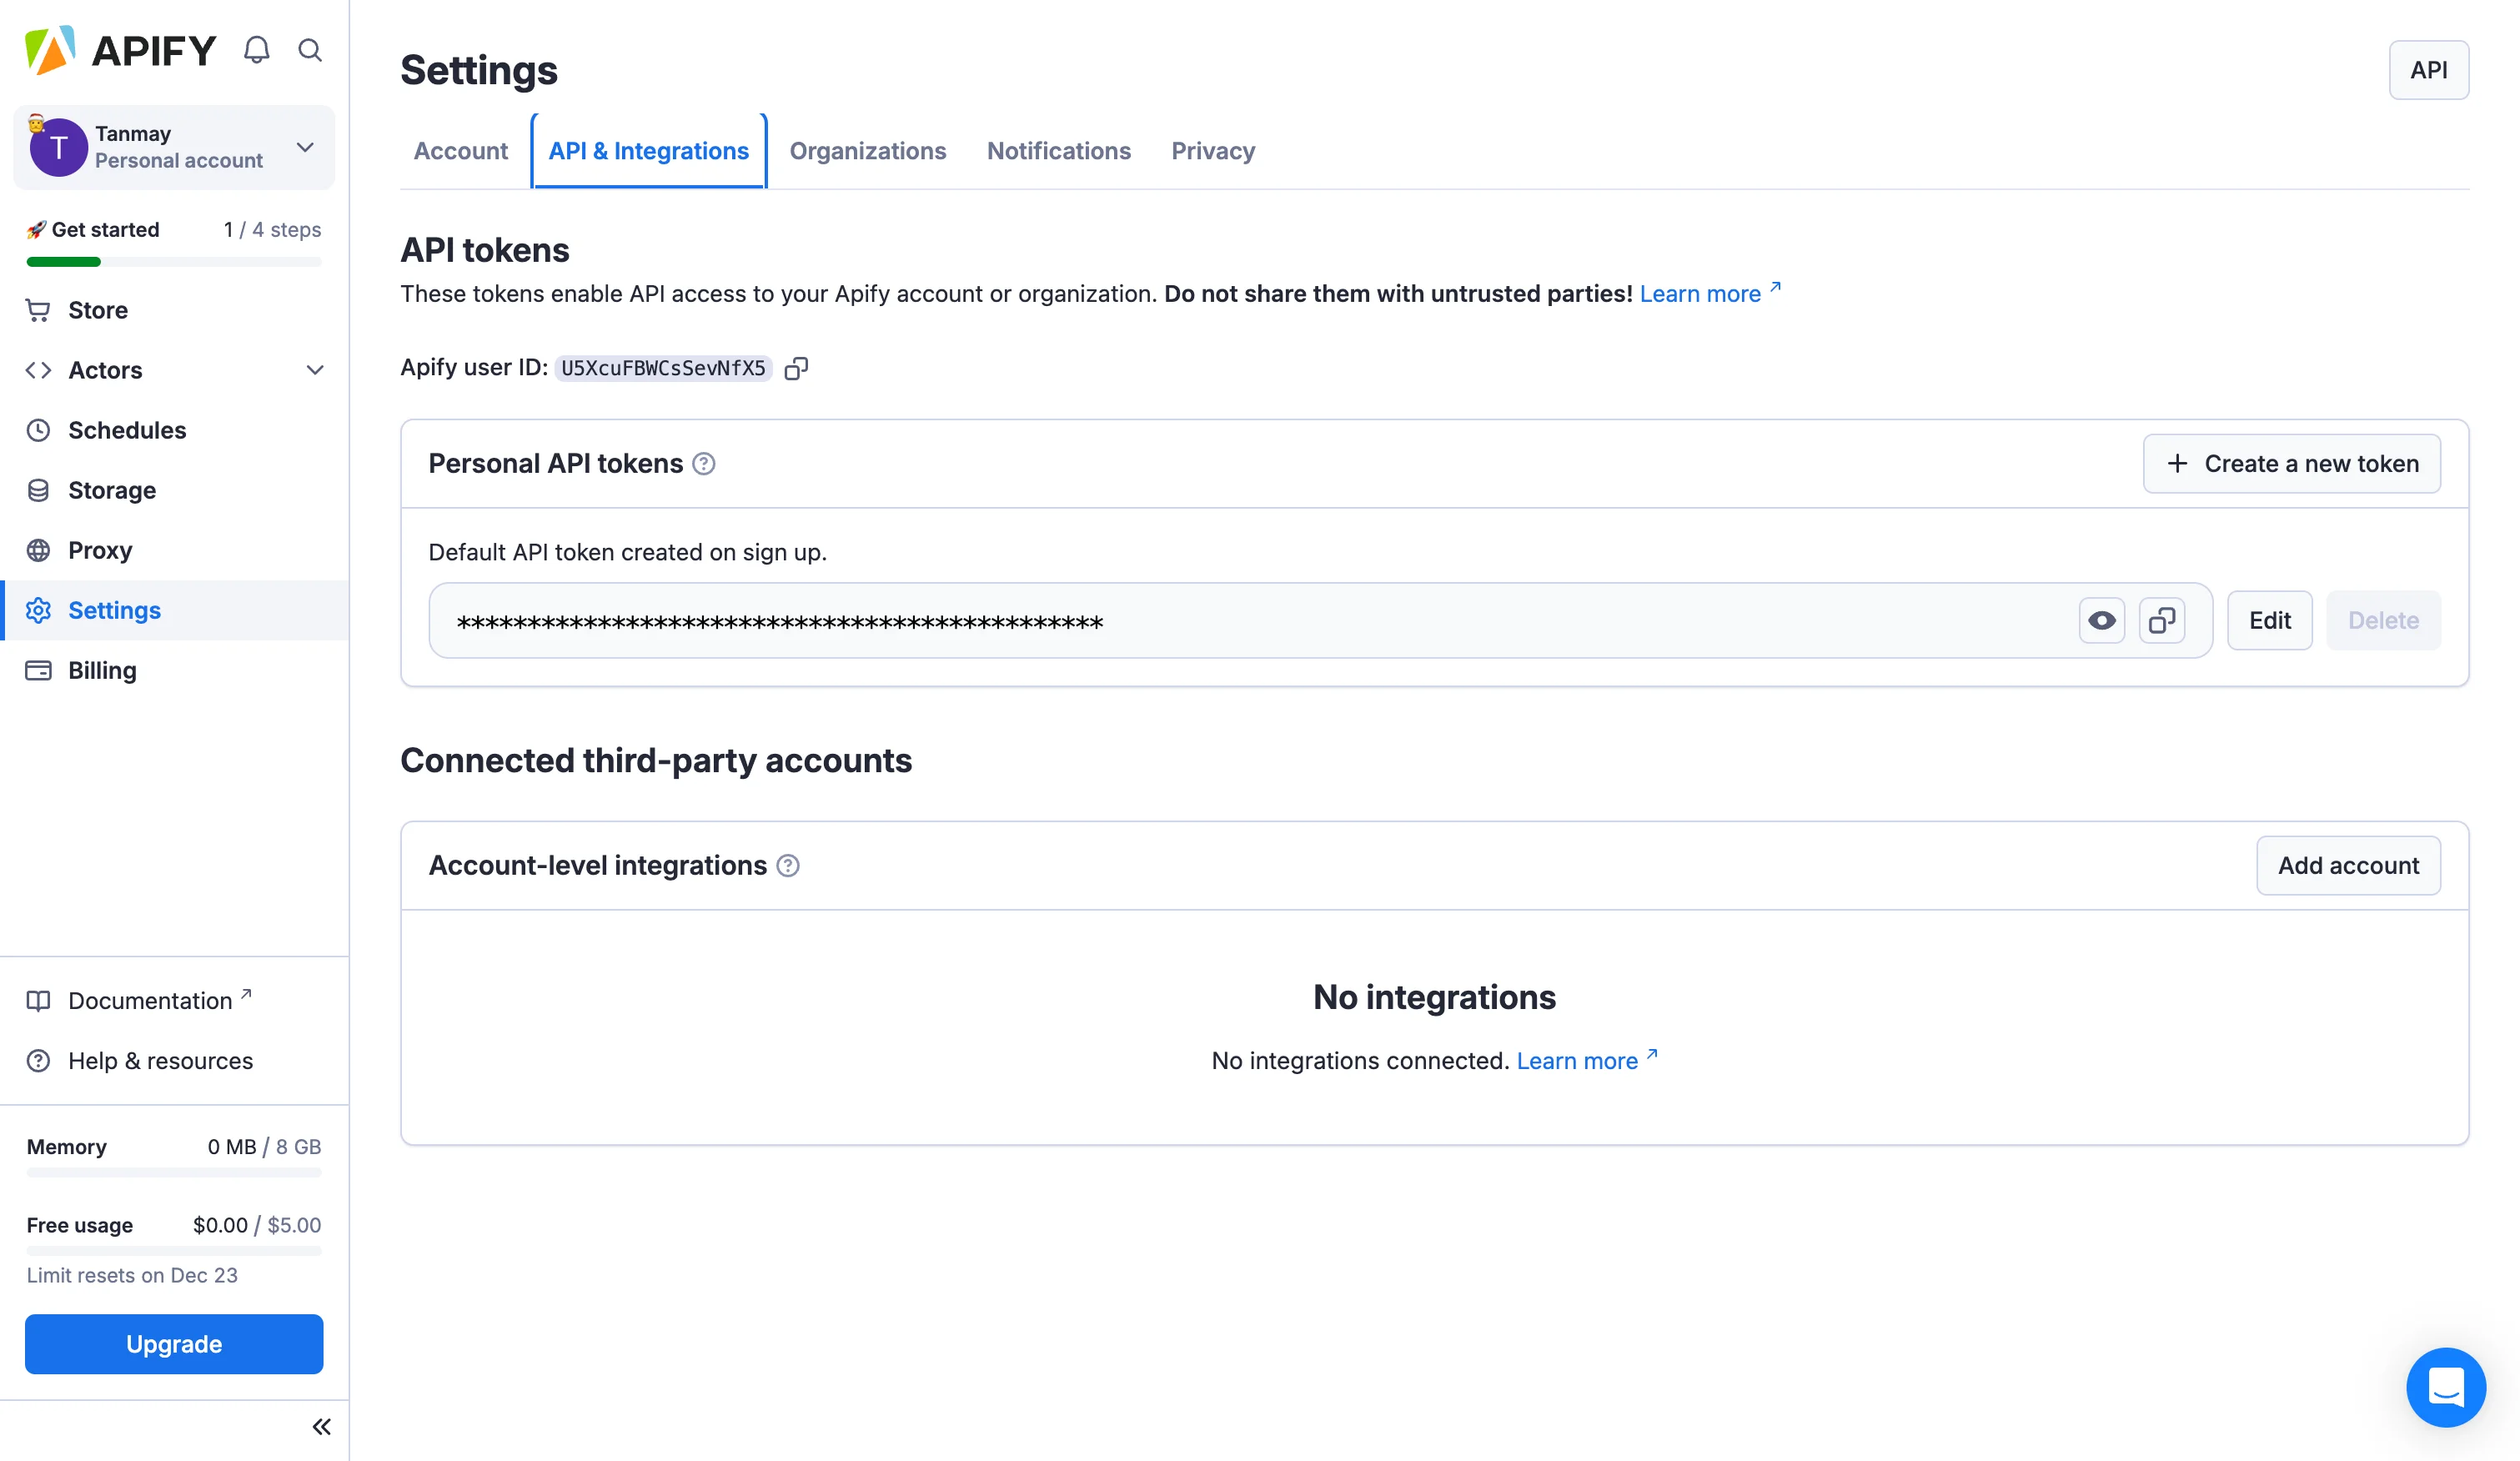Image resolution: width=2520 pixels, height=1461 pixels.
Task: Click Account-level integrations help icon
Action: [x=788, y=866]
